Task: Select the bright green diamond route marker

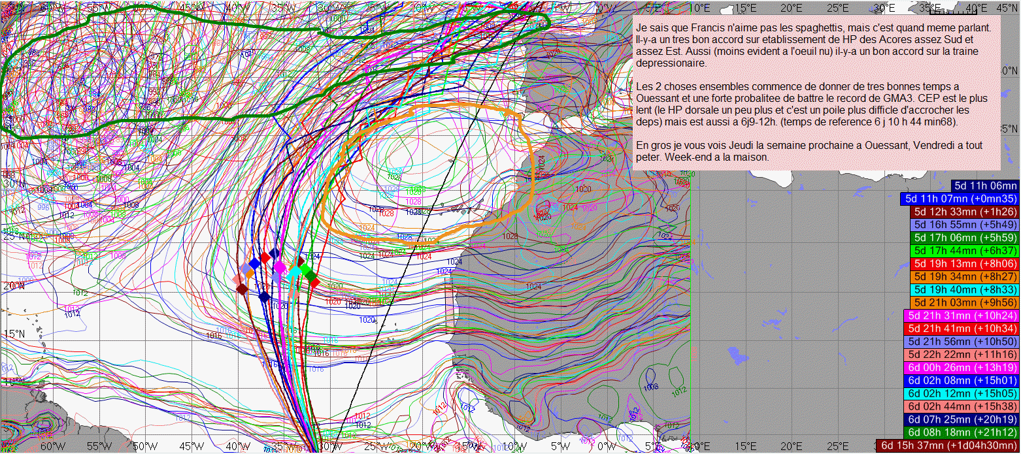Action: (x=305, y=269)
